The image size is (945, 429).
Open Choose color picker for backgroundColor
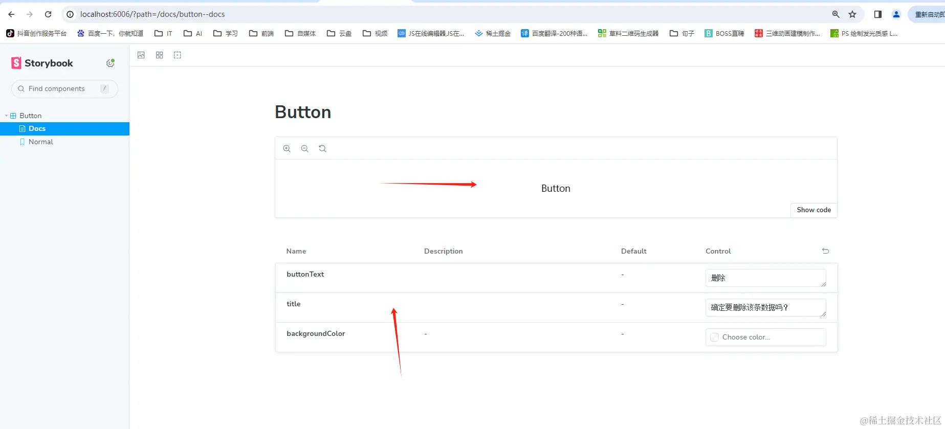[765, 337]
